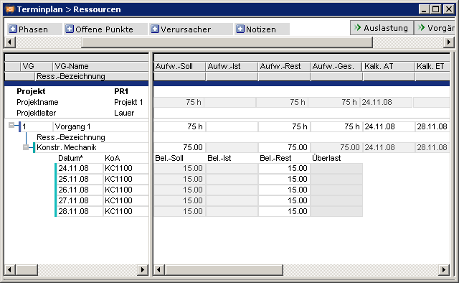Click Konstr. Mechanik Aufw.-Rest 75.00 cell
This screenshot has width=459, height=283.
point(284,147)
